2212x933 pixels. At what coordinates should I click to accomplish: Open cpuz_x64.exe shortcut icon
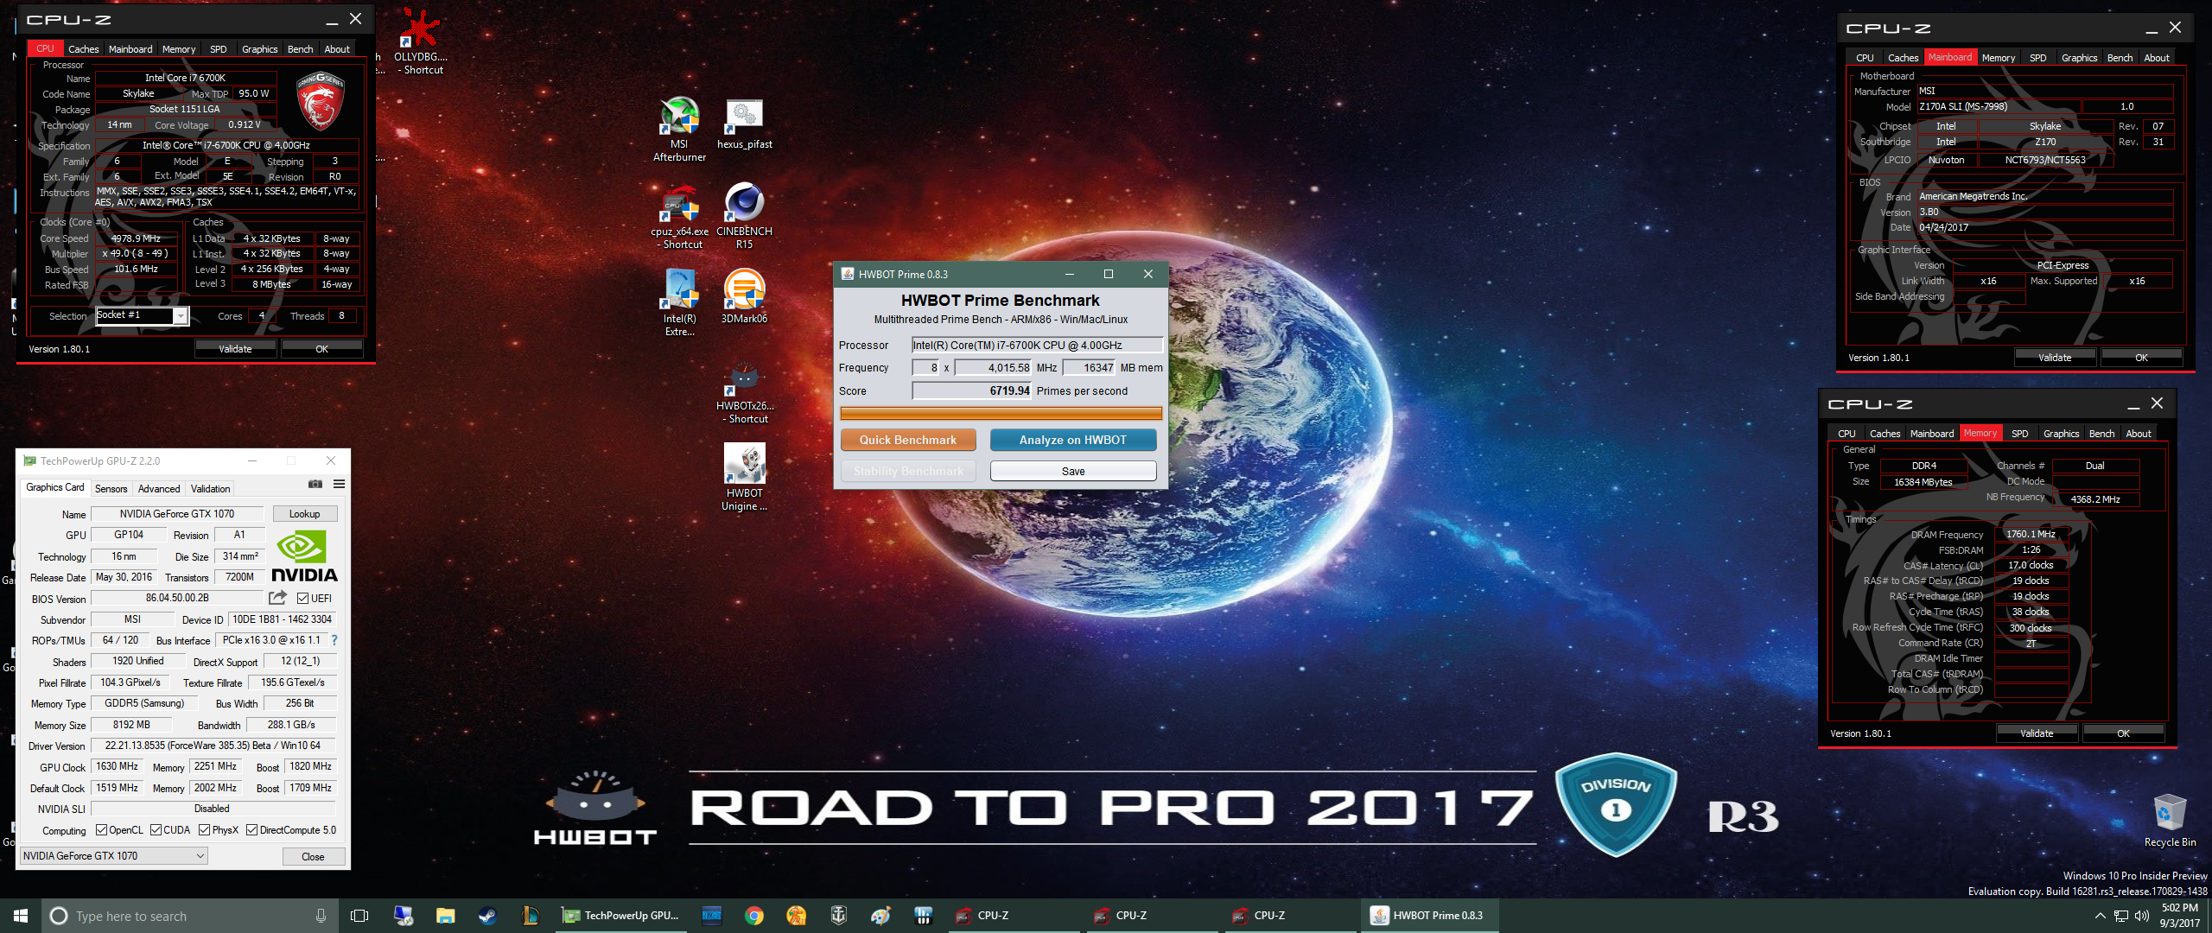[679, 216]
